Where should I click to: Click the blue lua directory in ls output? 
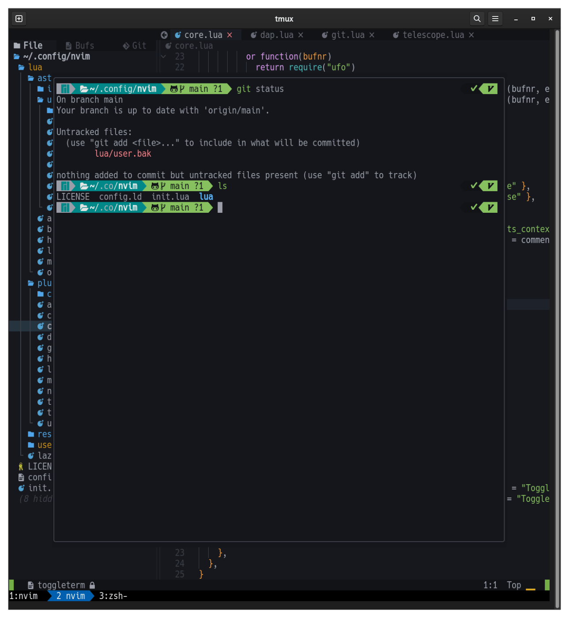point(206,197)
